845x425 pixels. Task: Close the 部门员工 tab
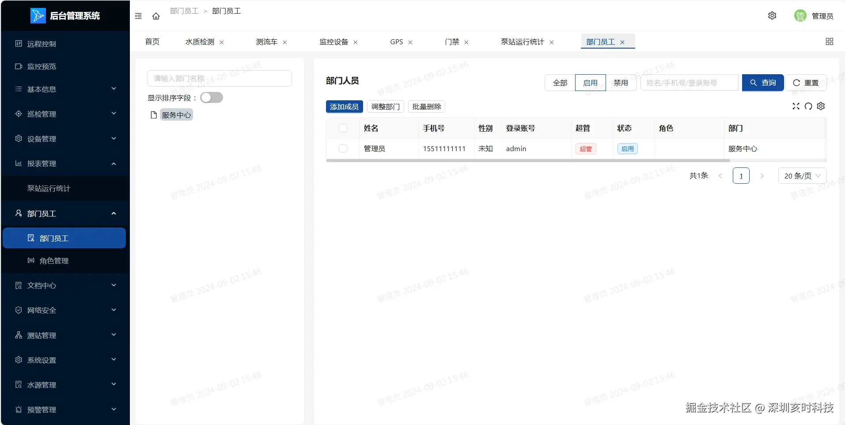[622, 42]
